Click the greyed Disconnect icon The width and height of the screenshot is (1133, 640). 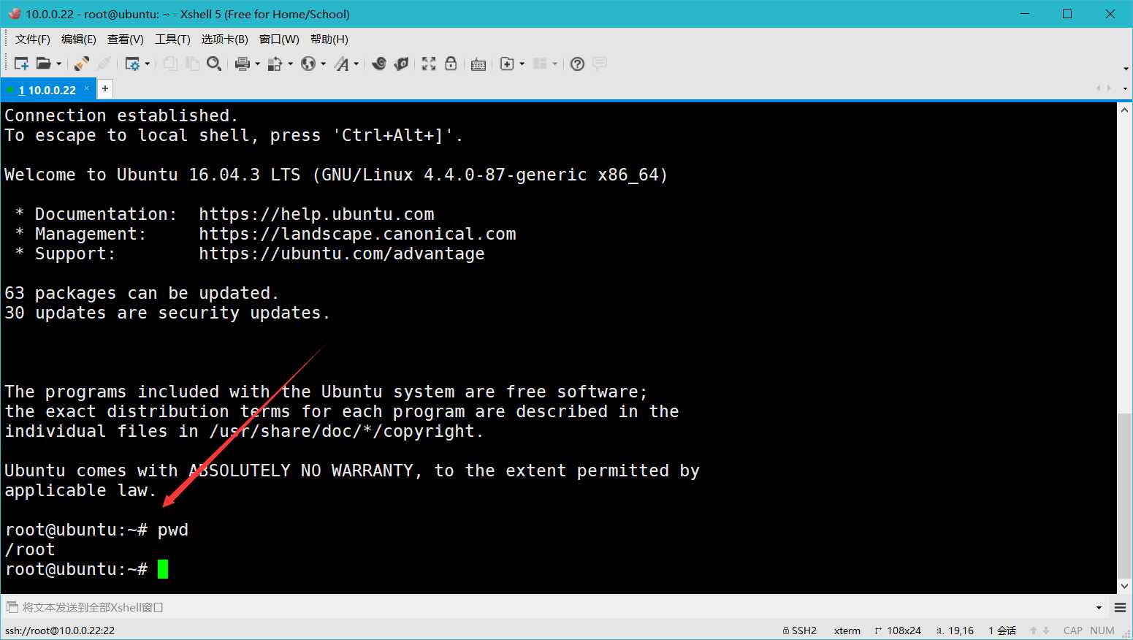point(104,64)
